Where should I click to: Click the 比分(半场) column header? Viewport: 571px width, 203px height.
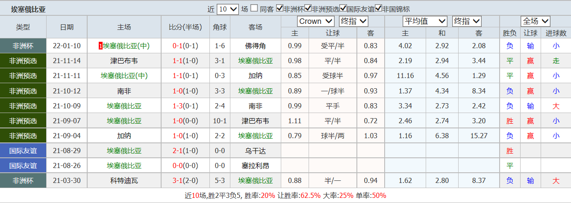click(x=185, y=27)
